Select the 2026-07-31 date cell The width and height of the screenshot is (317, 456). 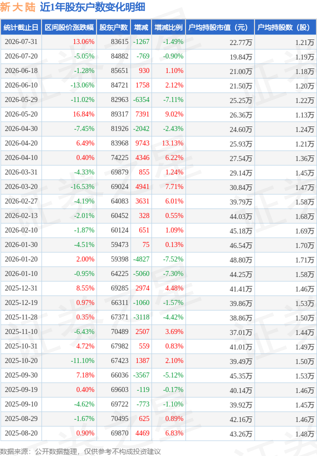click(x=21, y=42)
